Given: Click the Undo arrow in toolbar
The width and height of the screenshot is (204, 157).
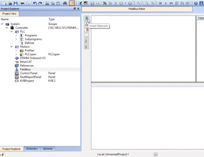Looking at the screenshot, I should tap(35, 3).
